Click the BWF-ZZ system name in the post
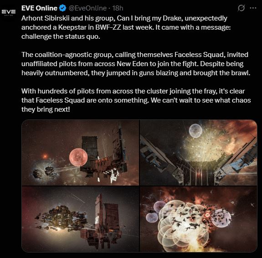The height and width of the screenshot is (258, 262). click(x=108, y=27)
